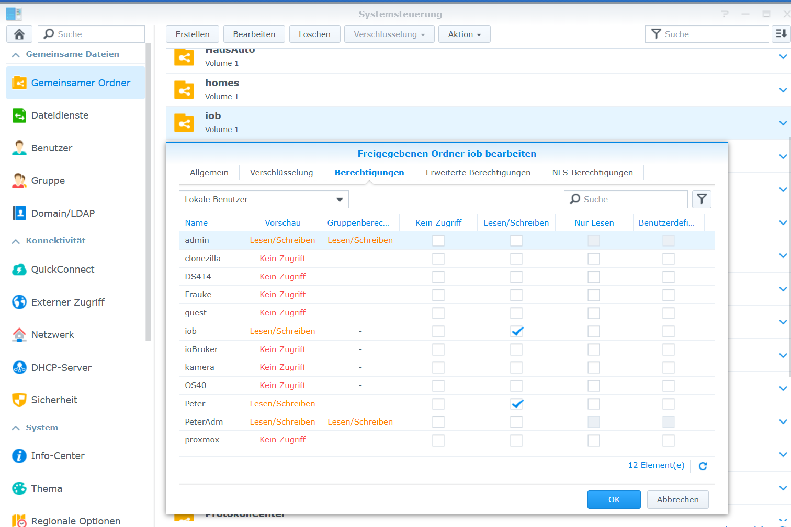
Task: Check Lesen/Schreiben for proxmox
Action: pyautogui.click(x=516, y=440)
